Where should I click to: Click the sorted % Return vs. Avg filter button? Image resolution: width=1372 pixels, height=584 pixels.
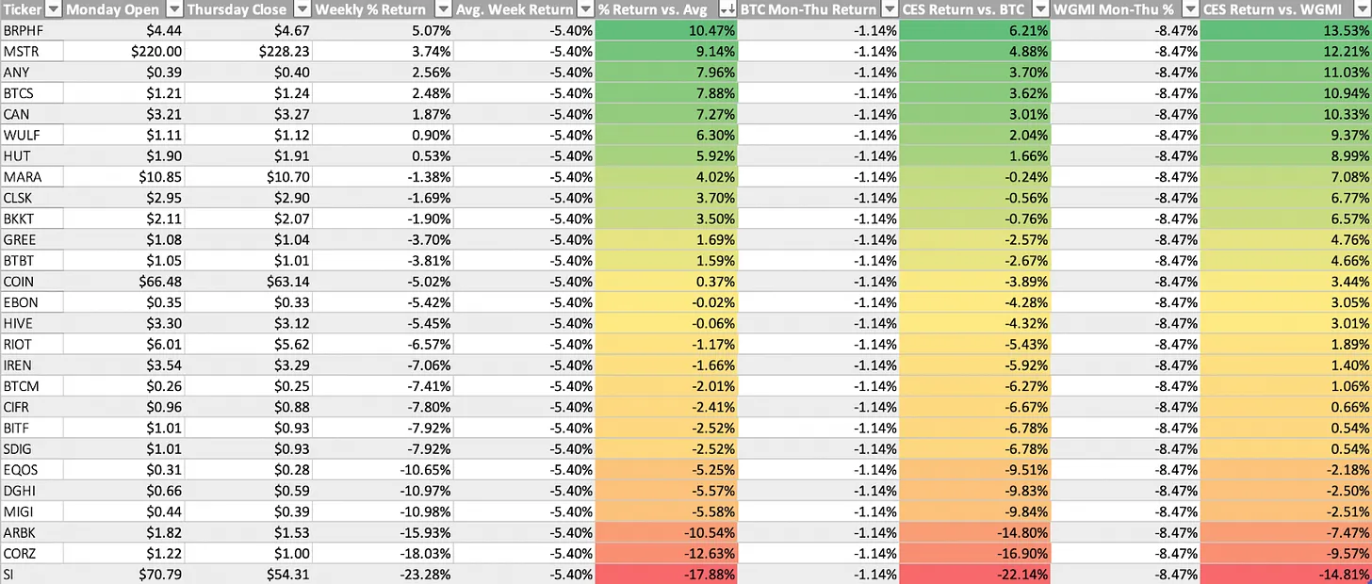point(727,9)
